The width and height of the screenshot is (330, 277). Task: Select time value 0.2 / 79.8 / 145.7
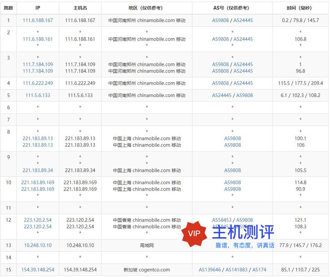300,20
